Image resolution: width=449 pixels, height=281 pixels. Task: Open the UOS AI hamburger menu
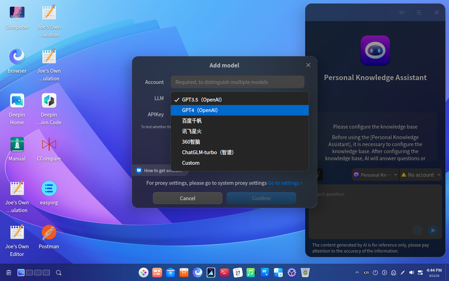419,12
